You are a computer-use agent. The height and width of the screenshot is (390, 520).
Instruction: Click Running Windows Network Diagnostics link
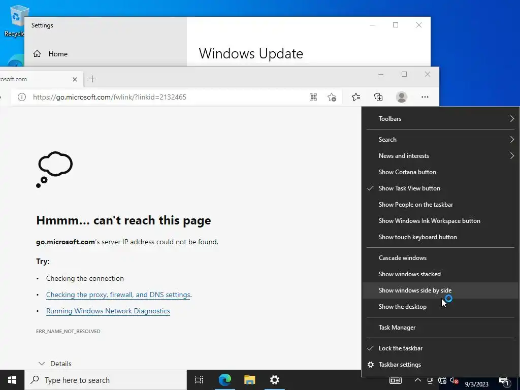coord(108,311)
